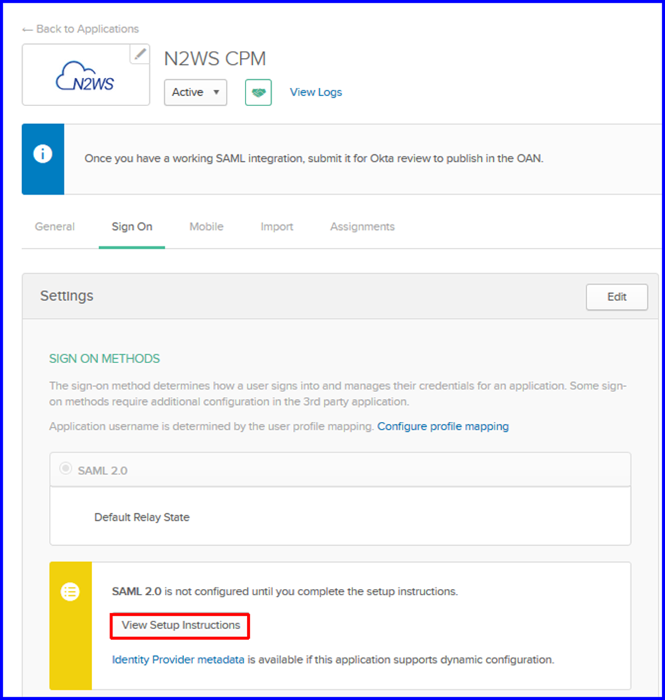
Task: Switch to the Mobile tab
Action: 206,226
